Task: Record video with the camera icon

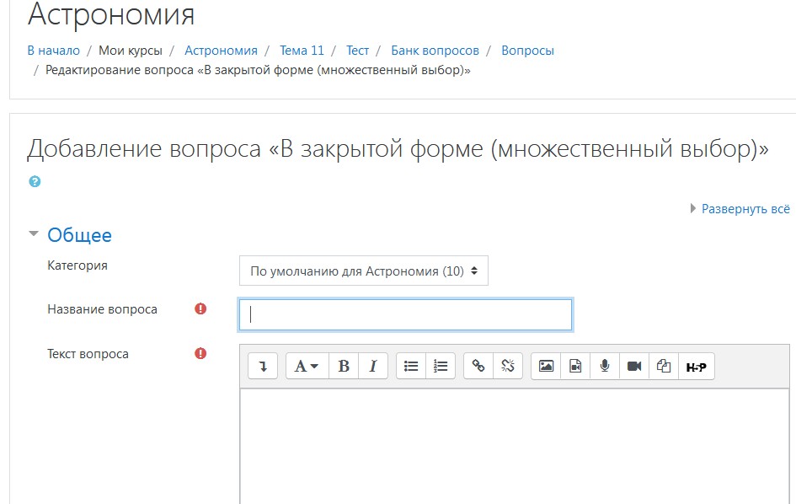Action: [634, 366]
